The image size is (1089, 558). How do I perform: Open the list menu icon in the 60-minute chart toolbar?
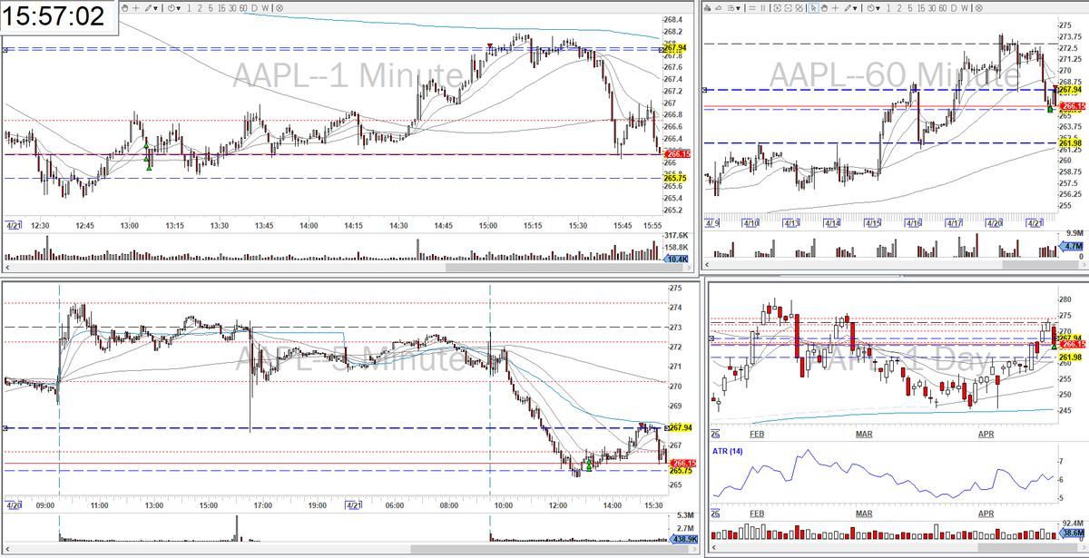[731, 8]
